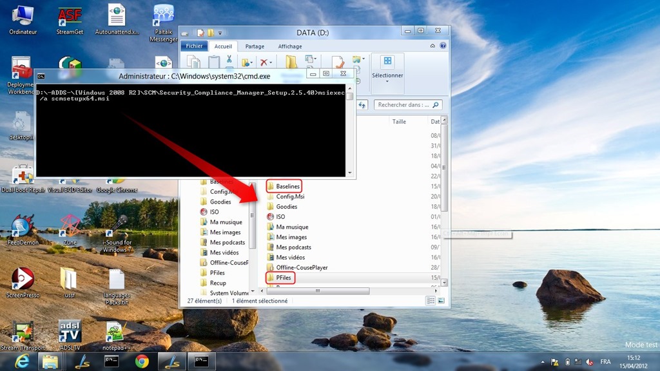Click the File Explorer taskbar button

click(x=50, y=361)
